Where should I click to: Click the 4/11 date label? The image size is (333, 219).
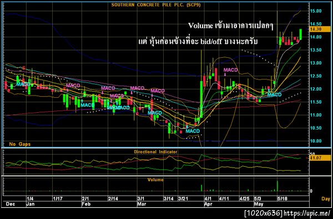coord(224,198)
